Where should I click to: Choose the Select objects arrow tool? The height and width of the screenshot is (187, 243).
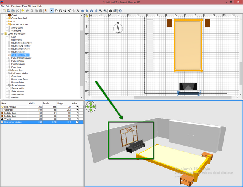(52, 11)
